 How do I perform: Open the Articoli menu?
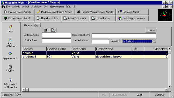point(26,7)
